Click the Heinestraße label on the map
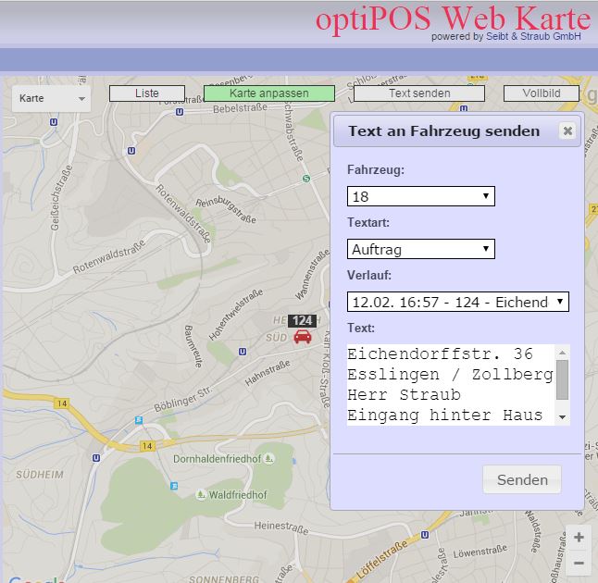 [281, 527]
